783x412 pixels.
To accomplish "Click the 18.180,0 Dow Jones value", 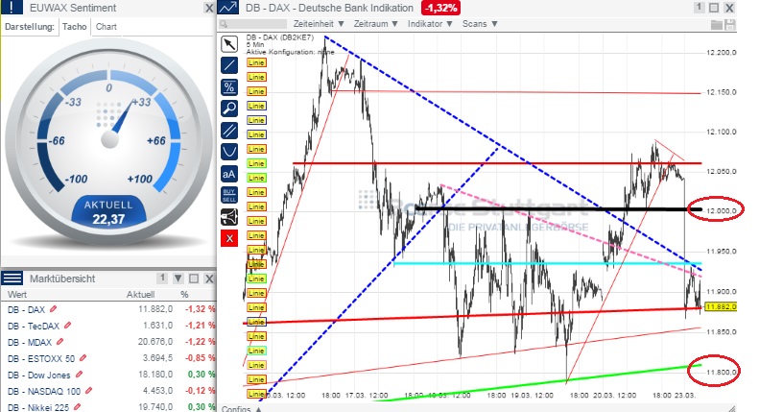I will click(x=155, y=375).
